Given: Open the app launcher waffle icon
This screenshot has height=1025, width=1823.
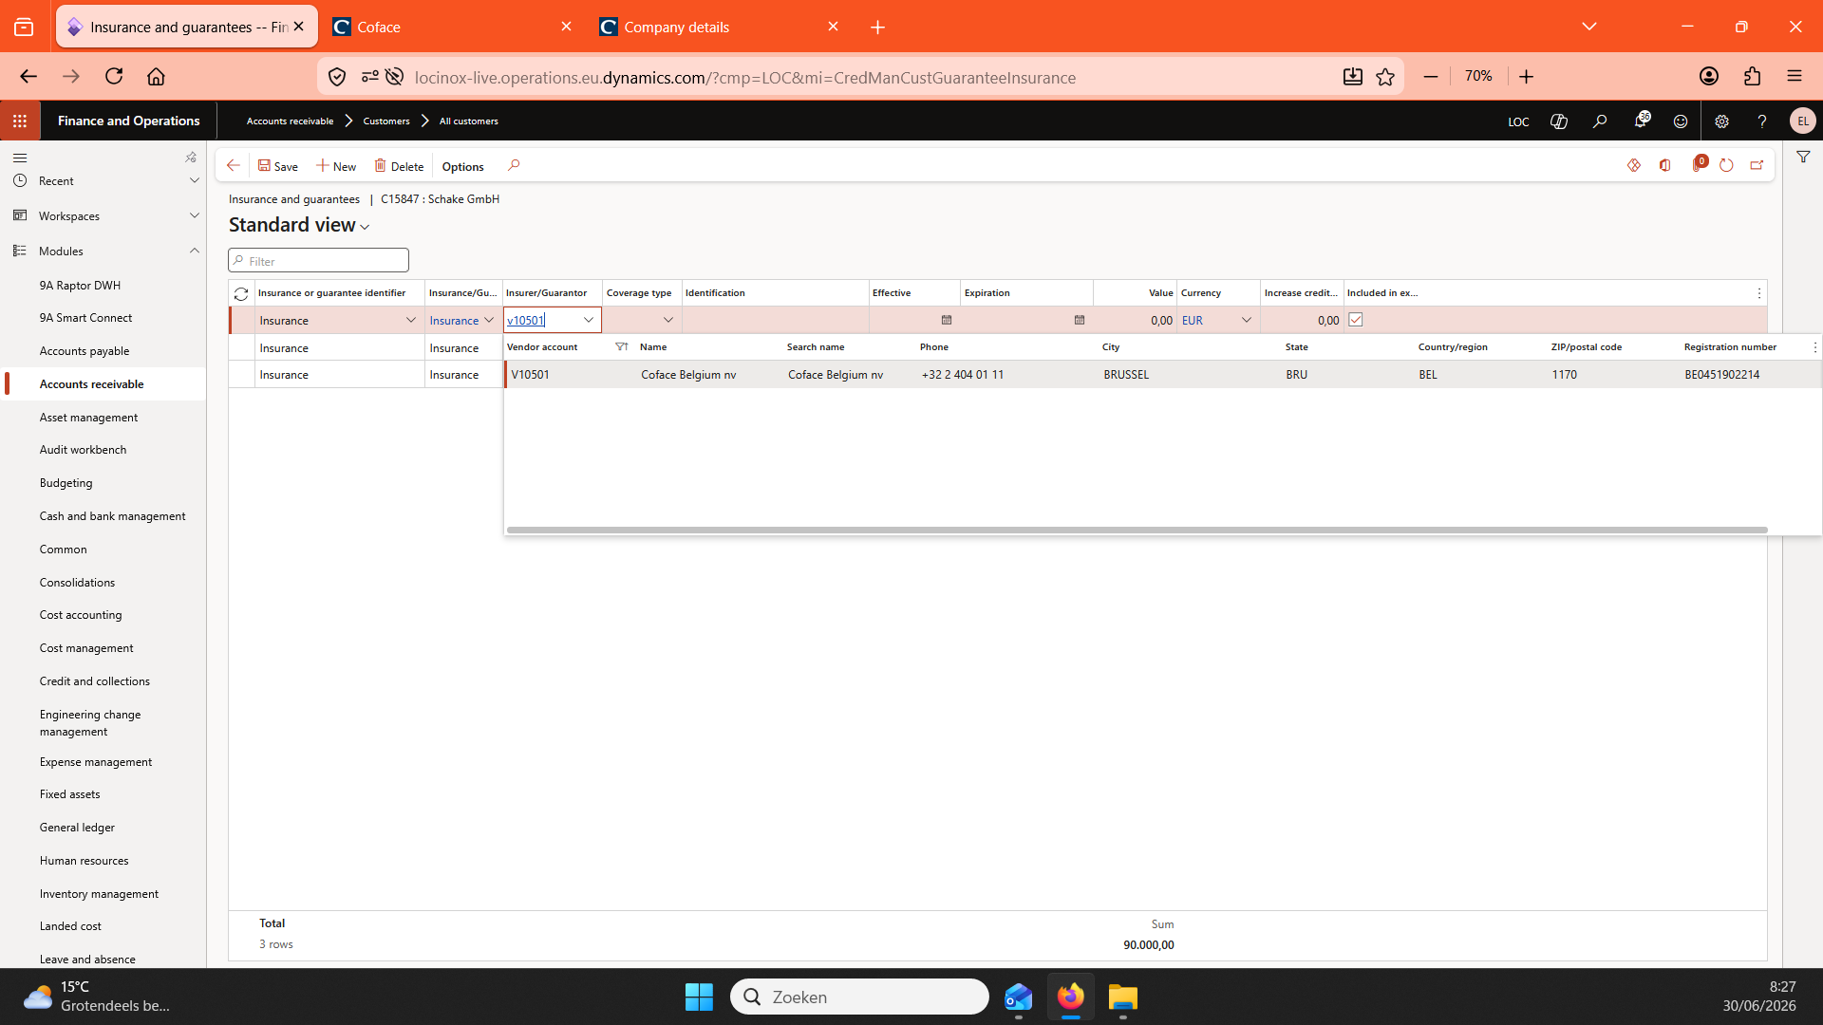Looking at the screenshot, I should (x=20, y=121).
